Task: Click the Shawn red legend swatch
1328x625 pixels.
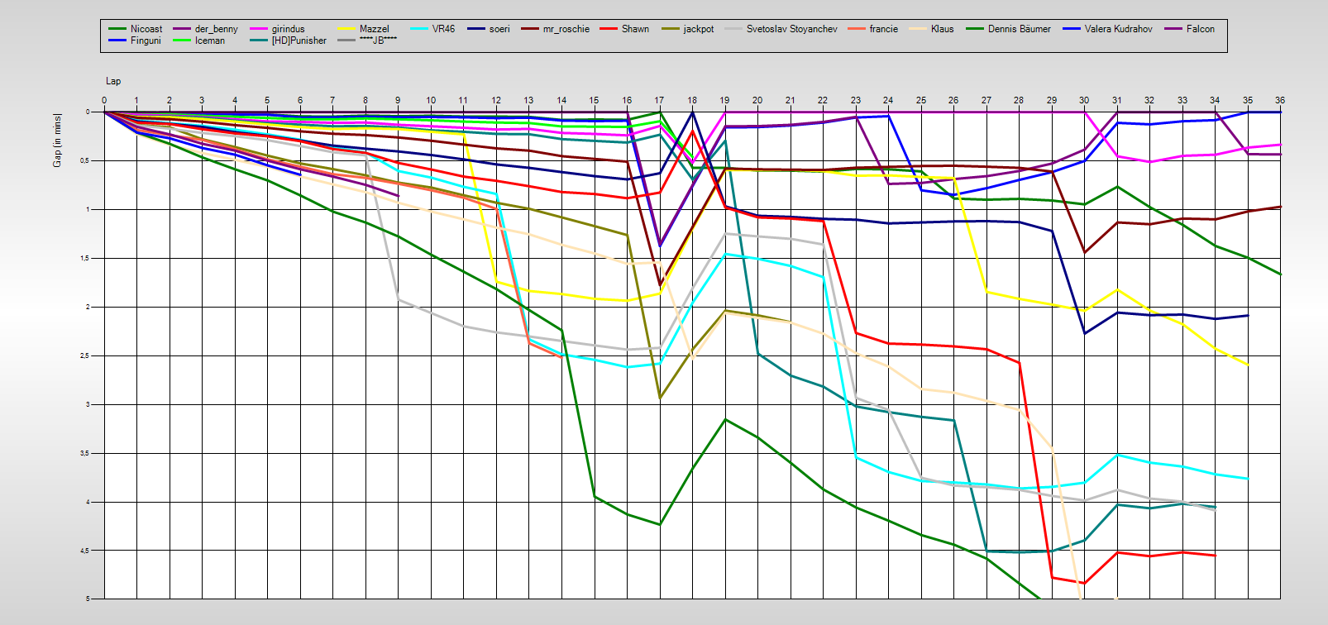Action: pos(609,29)
